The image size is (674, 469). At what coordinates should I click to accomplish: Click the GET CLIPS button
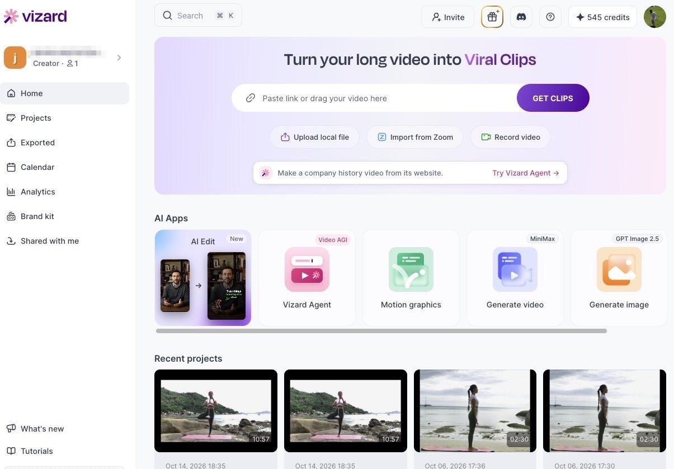click(553, 98)
